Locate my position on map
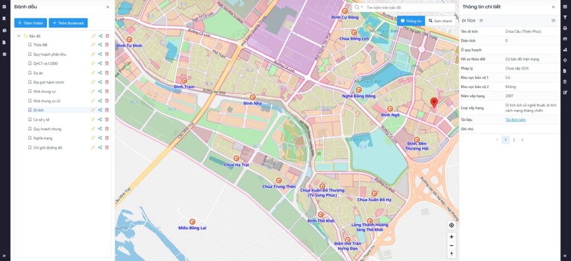The height and width of the screenshot is (261, 571). coord(452,225)
